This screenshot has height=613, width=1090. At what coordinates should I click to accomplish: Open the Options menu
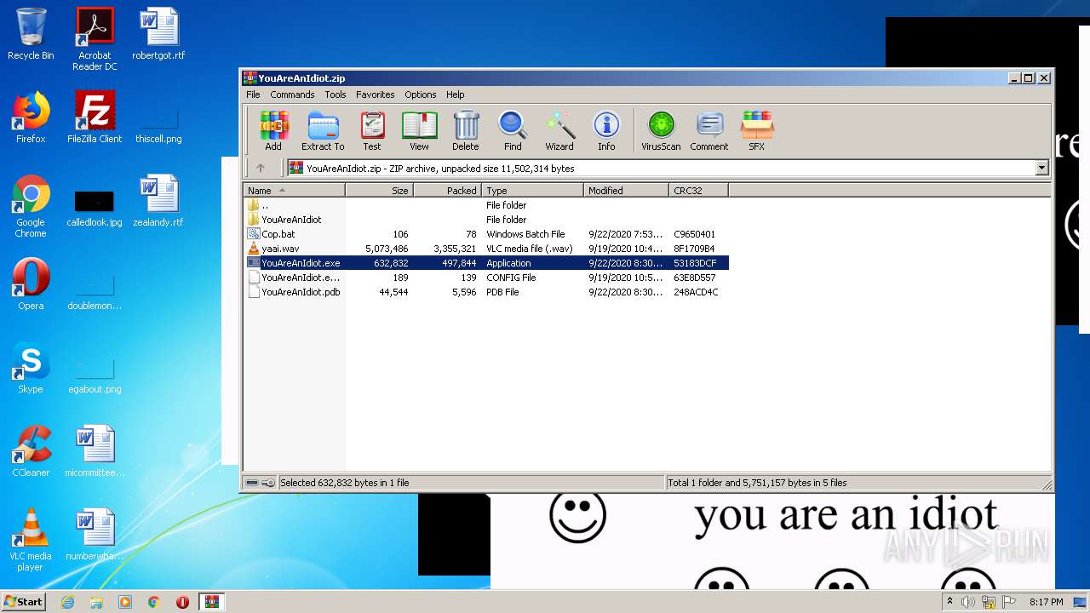pos(421,95)
